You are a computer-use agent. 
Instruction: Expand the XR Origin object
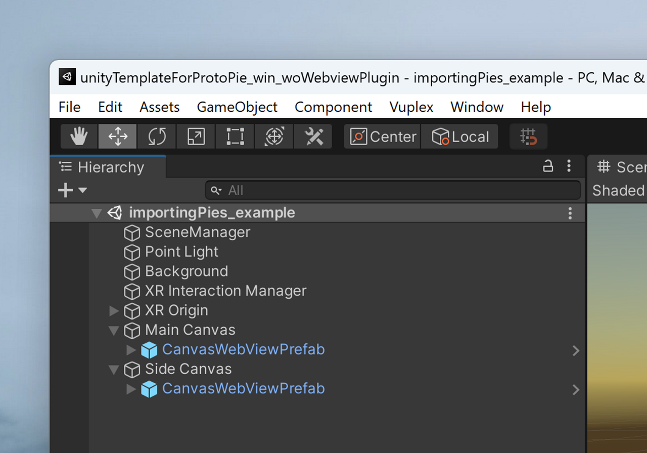click(114, 310)
